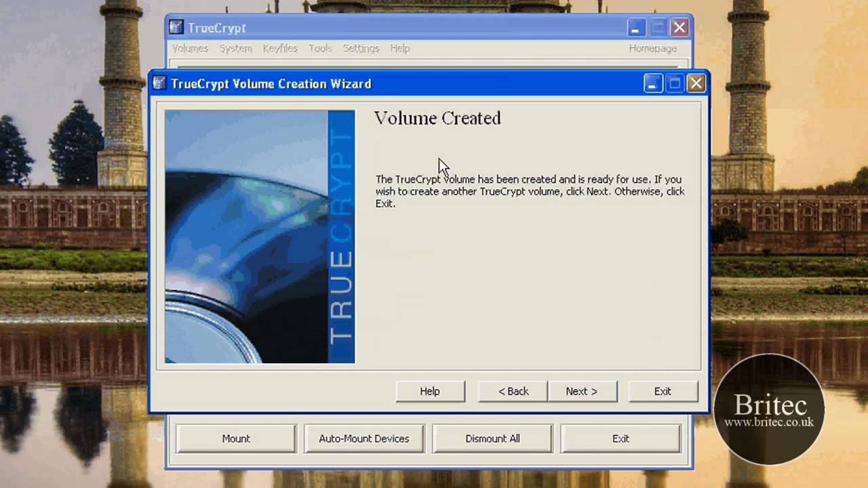Screen dimensions: 868x488
Task: Click Auto-Mount Devices button
Action: [364, 439]
